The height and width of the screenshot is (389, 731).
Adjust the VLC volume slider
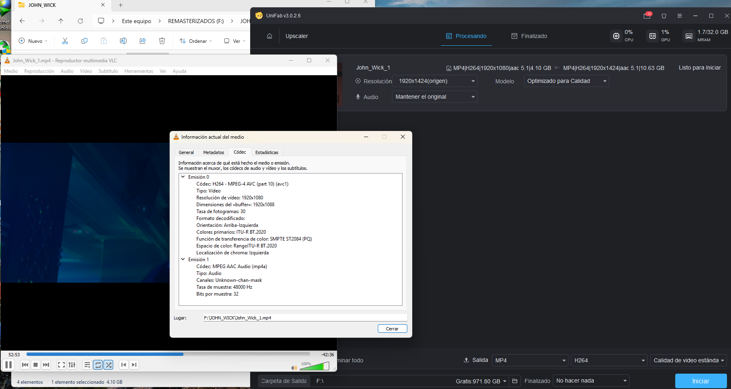[314, 366]
